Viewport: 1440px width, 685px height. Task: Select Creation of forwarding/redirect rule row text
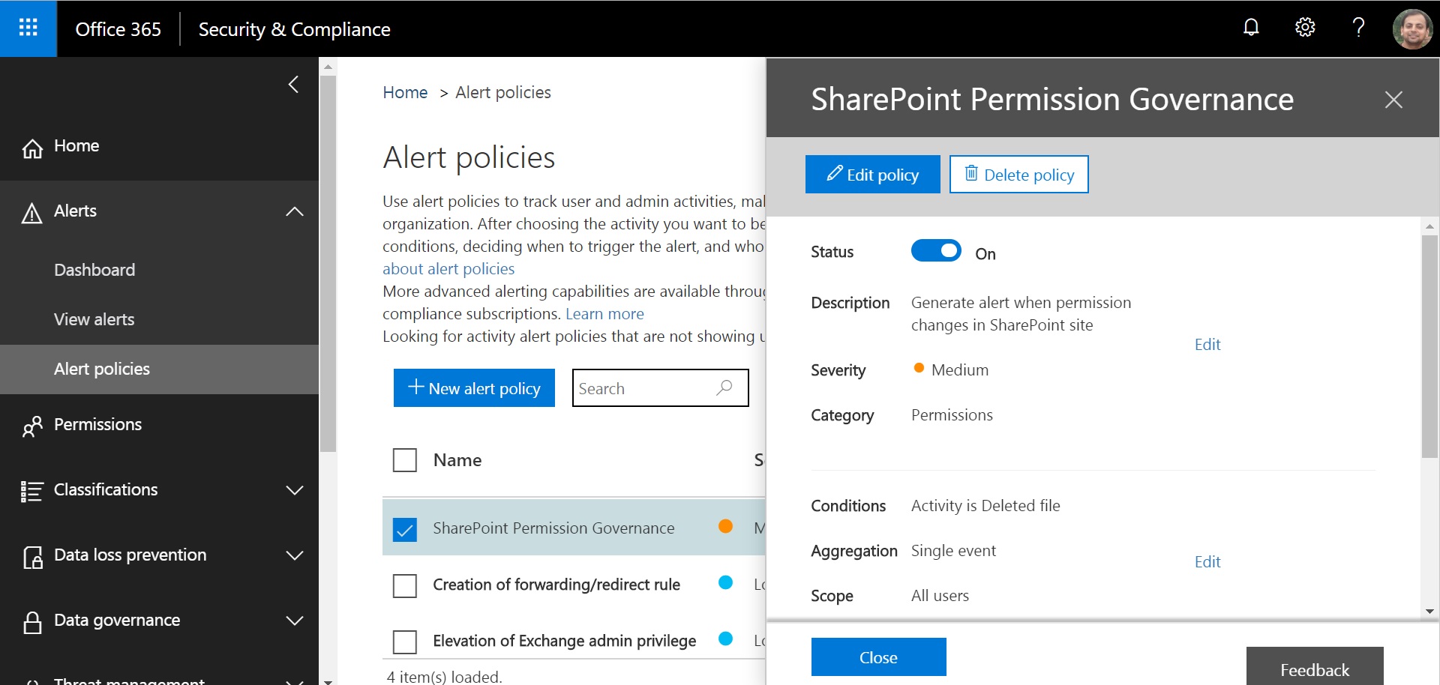(x=556, y=585)
